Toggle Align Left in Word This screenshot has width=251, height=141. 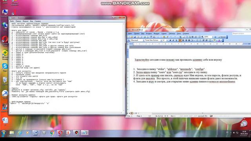coord(180,40)
